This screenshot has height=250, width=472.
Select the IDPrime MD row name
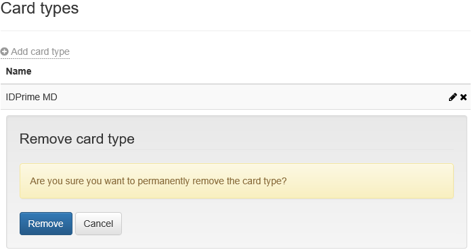click(x=32, y=97)
